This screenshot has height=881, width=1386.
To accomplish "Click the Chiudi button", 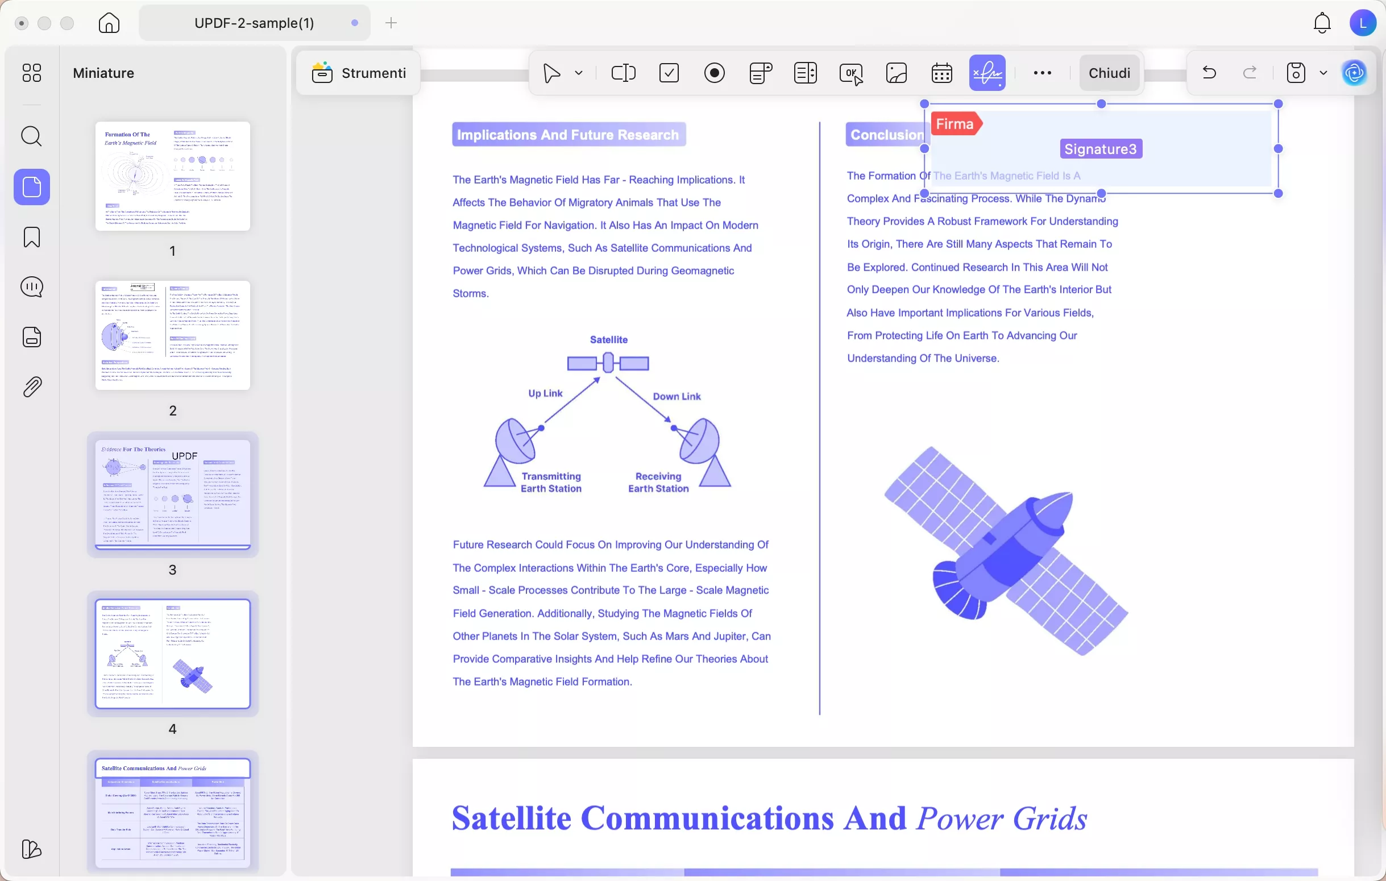I will [1109, 73].
